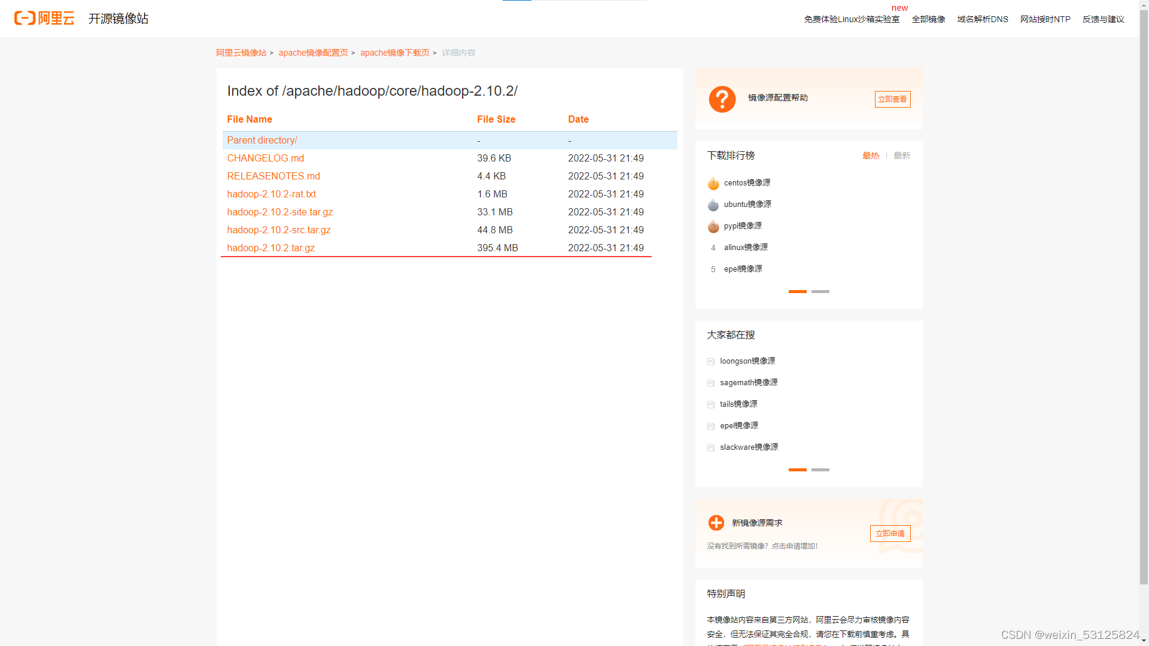
Task: Click the document icon next to tails镜像源
Action: coord(711,405)
